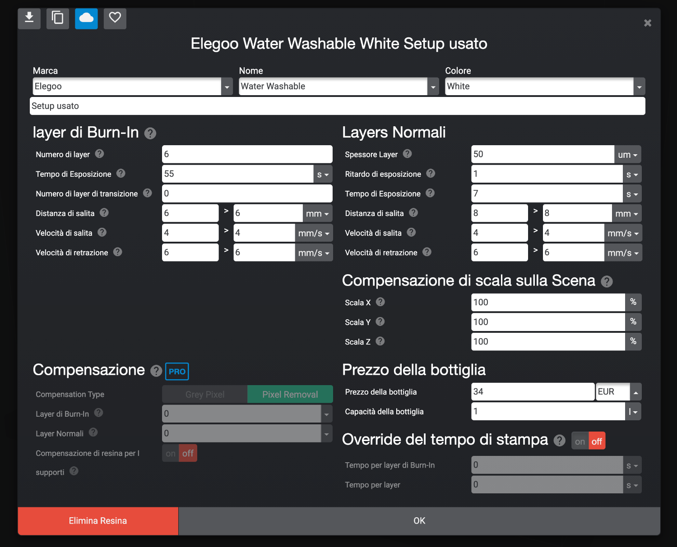Click the Elimina Resina button
Viewport: 677px width, 547px height.
tap(98, 521)
